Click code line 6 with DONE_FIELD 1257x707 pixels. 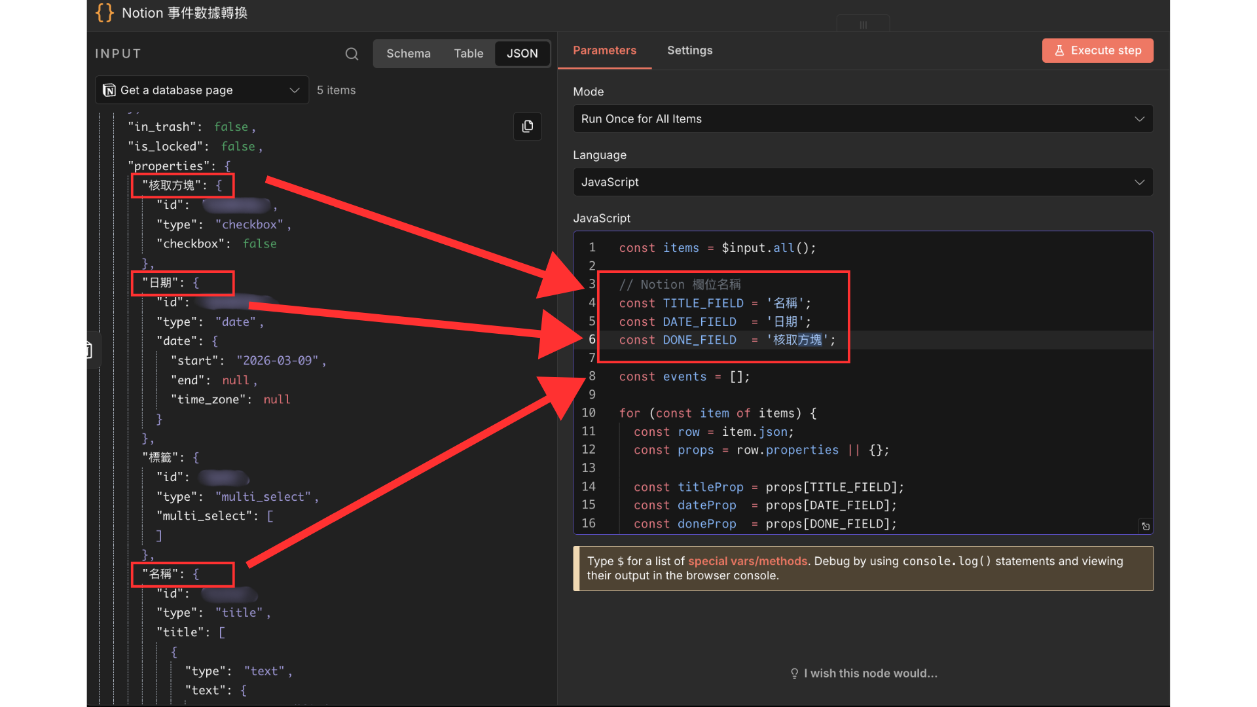click(x=727, y=340)
